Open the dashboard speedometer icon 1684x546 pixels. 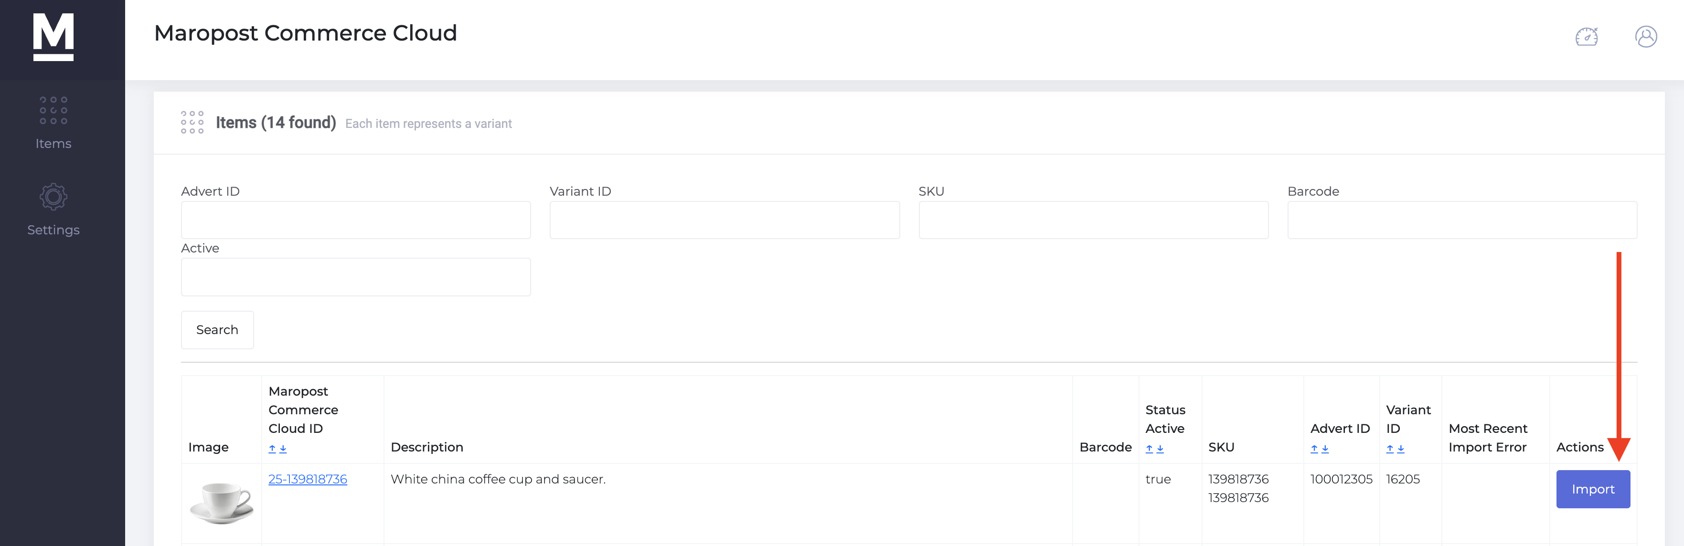pos(1587,37)
